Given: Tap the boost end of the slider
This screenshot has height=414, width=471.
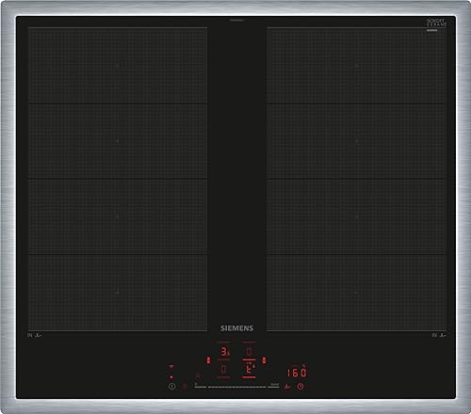Looking at the screenshot, I should click(274, 385).
